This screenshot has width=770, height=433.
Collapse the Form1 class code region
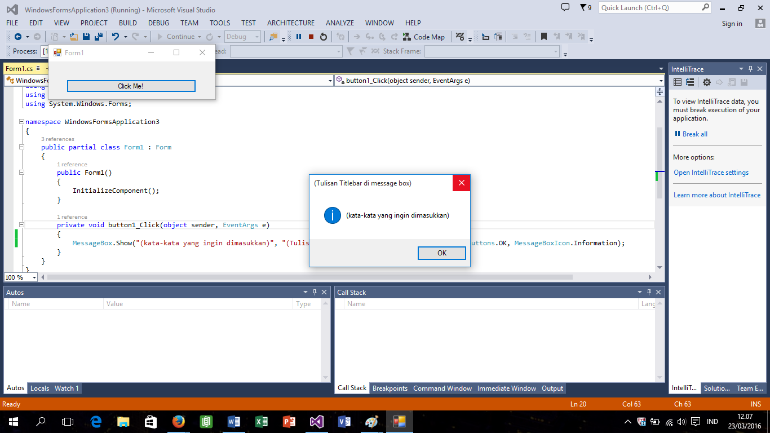pos(21,146)
